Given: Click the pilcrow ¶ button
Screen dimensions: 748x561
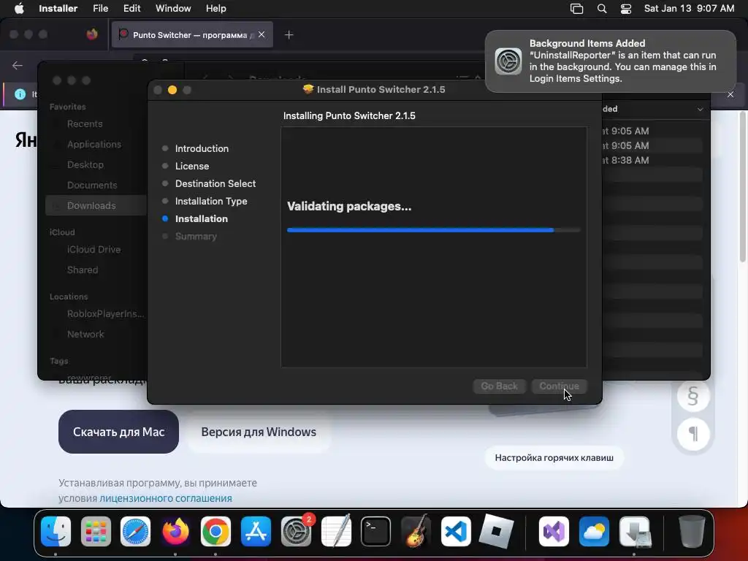Looking at the screenshot, I should 693,434.
